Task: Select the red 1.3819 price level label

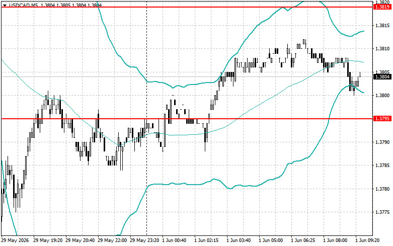Action: (x=382, y=7)
